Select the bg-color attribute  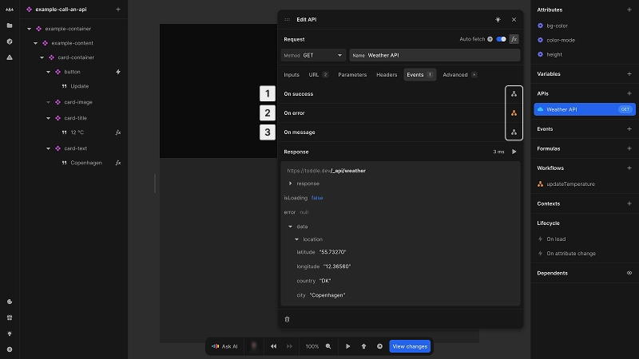(x=557, y=26)
